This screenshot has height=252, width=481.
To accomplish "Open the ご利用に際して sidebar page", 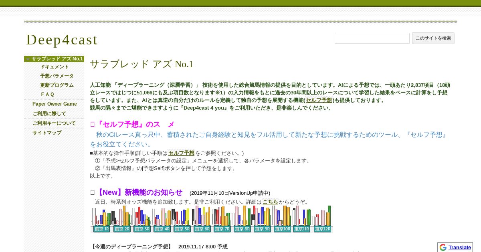I will pyautogui.click(x=49, y=114).
